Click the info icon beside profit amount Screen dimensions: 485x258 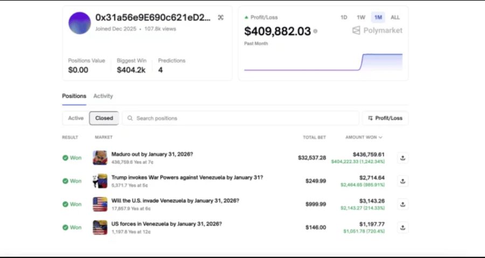coord(315,31)
